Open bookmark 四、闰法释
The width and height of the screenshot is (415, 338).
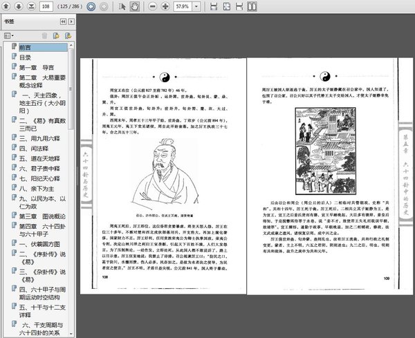click(34, 149)
